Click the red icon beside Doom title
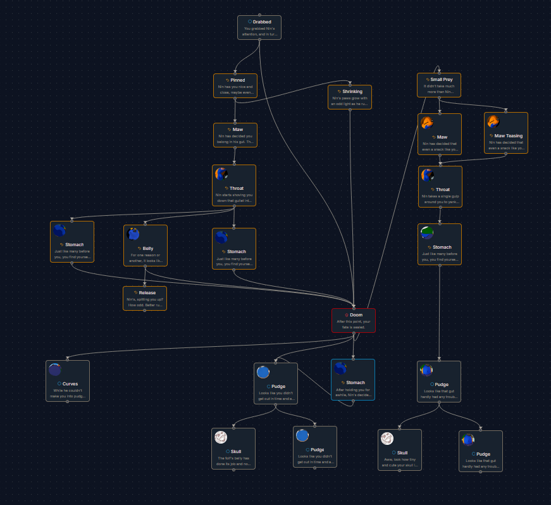 coord(347,315)
